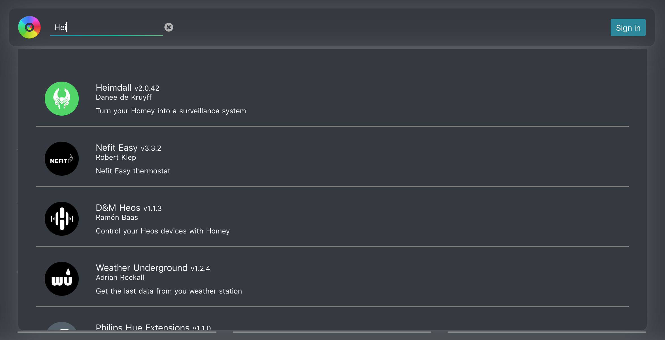Open the Nefit Easy v3.3.2 title
665x340 pixels.
(x=128, y=148)
